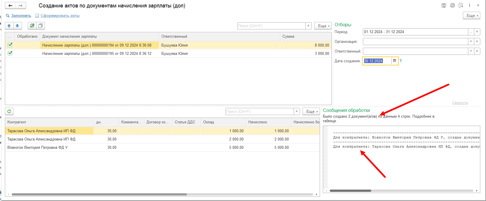Select row Начисление зарплаты (доп.) 00000000195
The image size is (486, 201).
[168, 53]
